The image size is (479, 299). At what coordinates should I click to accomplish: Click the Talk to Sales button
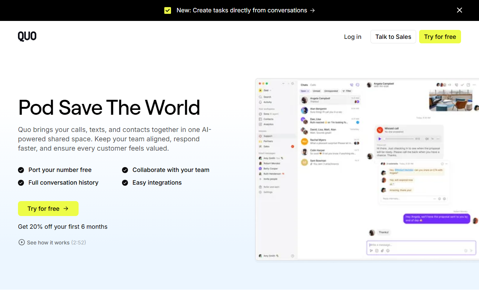pos(393,37)
